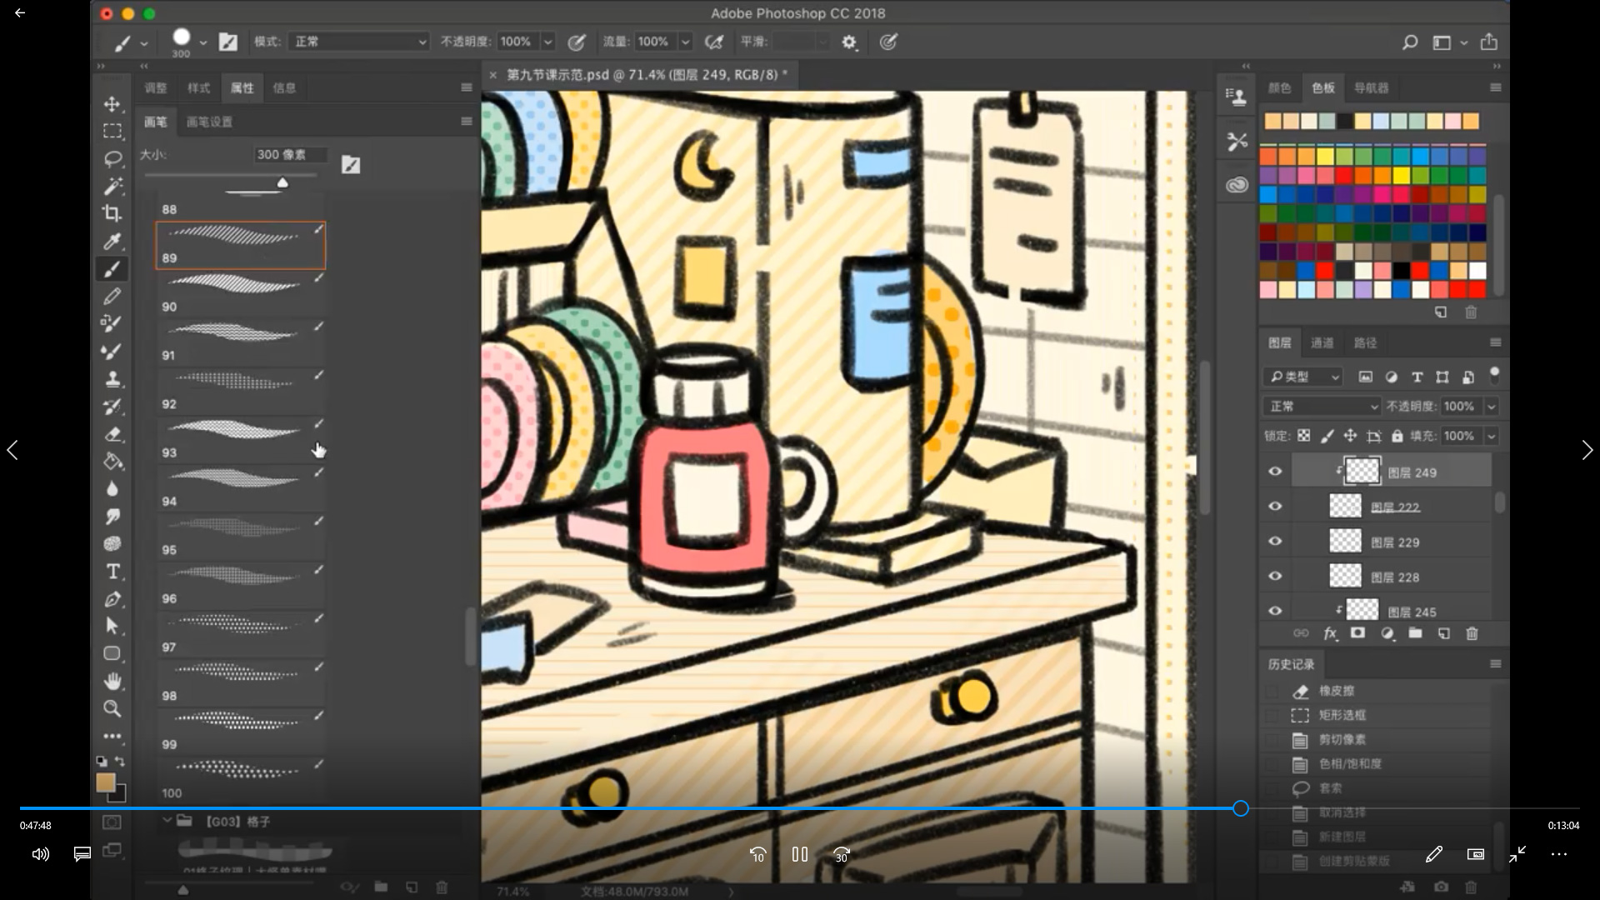Open flow 100% dropdown arrow
The height and width of the screenshot is (900, 1600).
685,42
